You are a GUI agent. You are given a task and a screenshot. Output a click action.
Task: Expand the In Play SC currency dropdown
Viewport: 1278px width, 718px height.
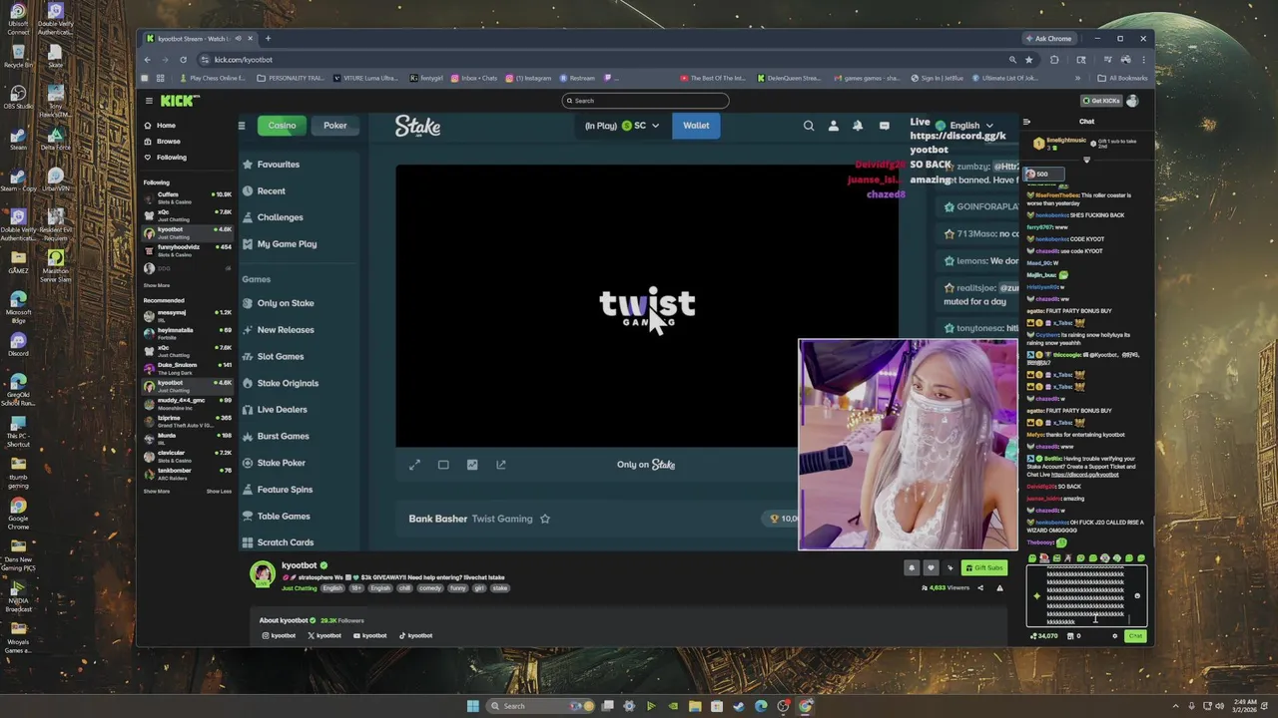point(624,126)
